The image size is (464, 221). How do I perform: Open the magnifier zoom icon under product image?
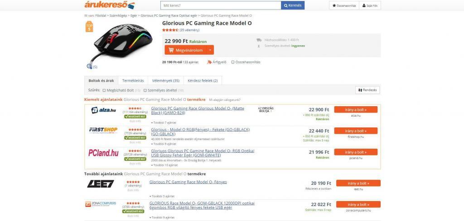89,66
